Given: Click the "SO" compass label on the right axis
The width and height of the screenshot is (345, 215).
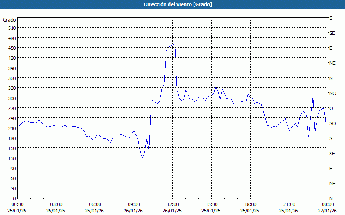Looking at the screenshot, I should [x=332, y=123].
